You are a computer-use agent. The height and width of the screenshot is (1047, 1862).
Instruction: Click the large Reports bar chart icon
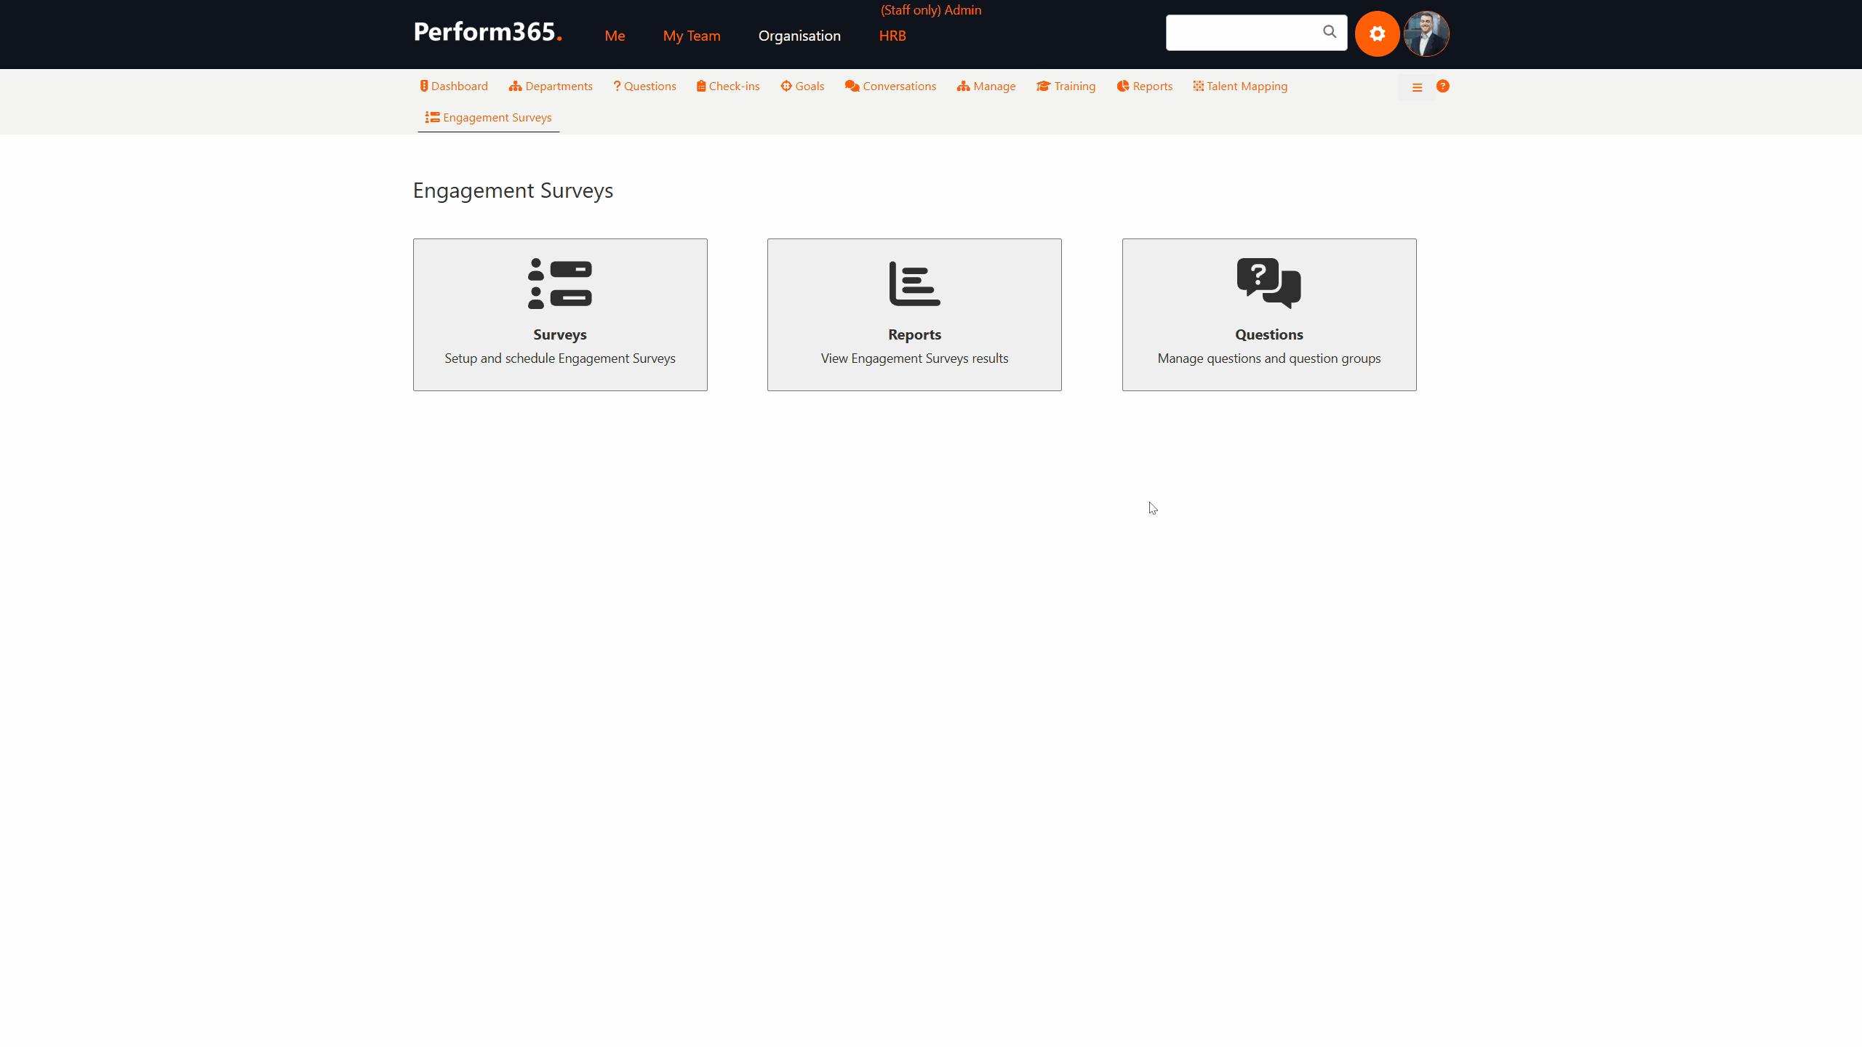point(914,284)
